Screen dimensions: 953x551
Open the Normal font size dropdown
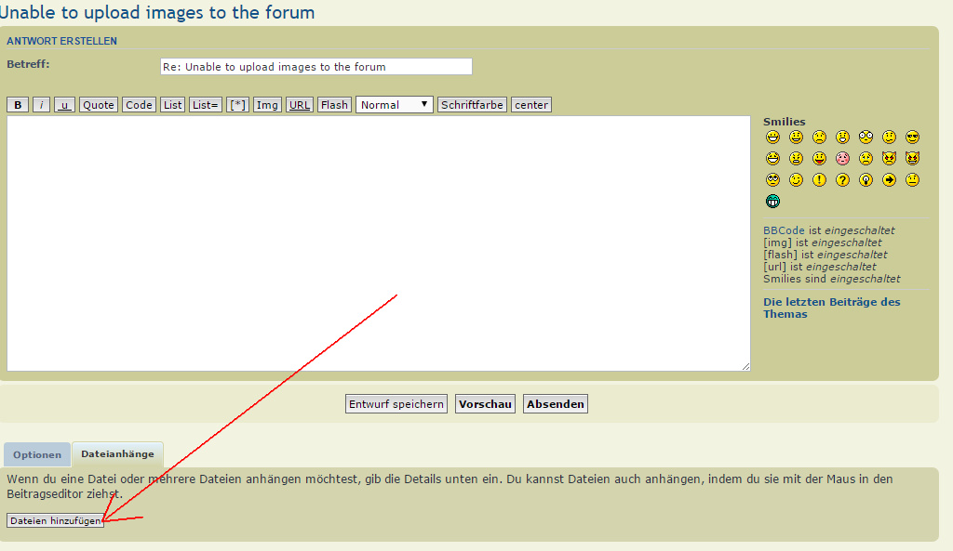[395, 105]
